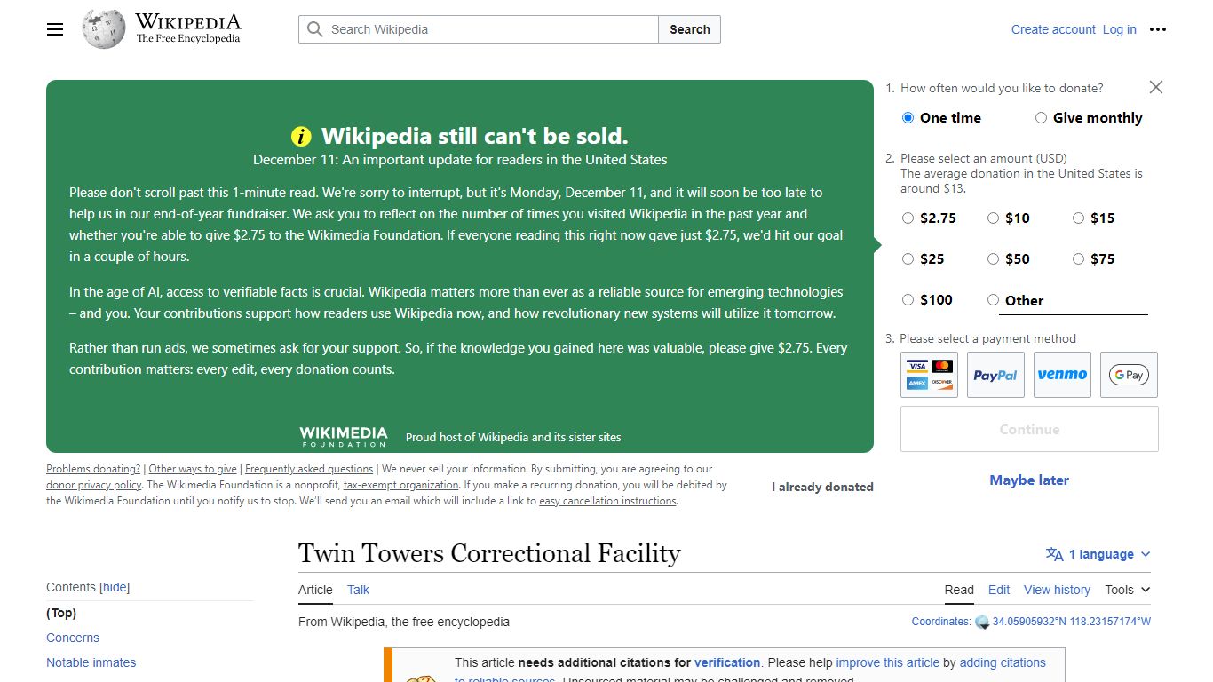Click the translate language icon
Screen dimensions: 1213x682
1054,554
